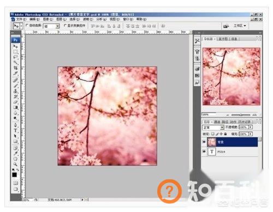Screen dimensions: 273x212
Task: Collapse right panel dock to icons
Action: (x=260, y=33)
